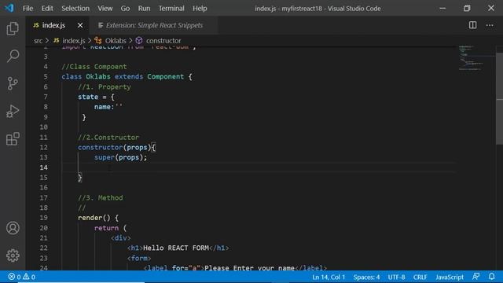Close the index.js tab

80,25
